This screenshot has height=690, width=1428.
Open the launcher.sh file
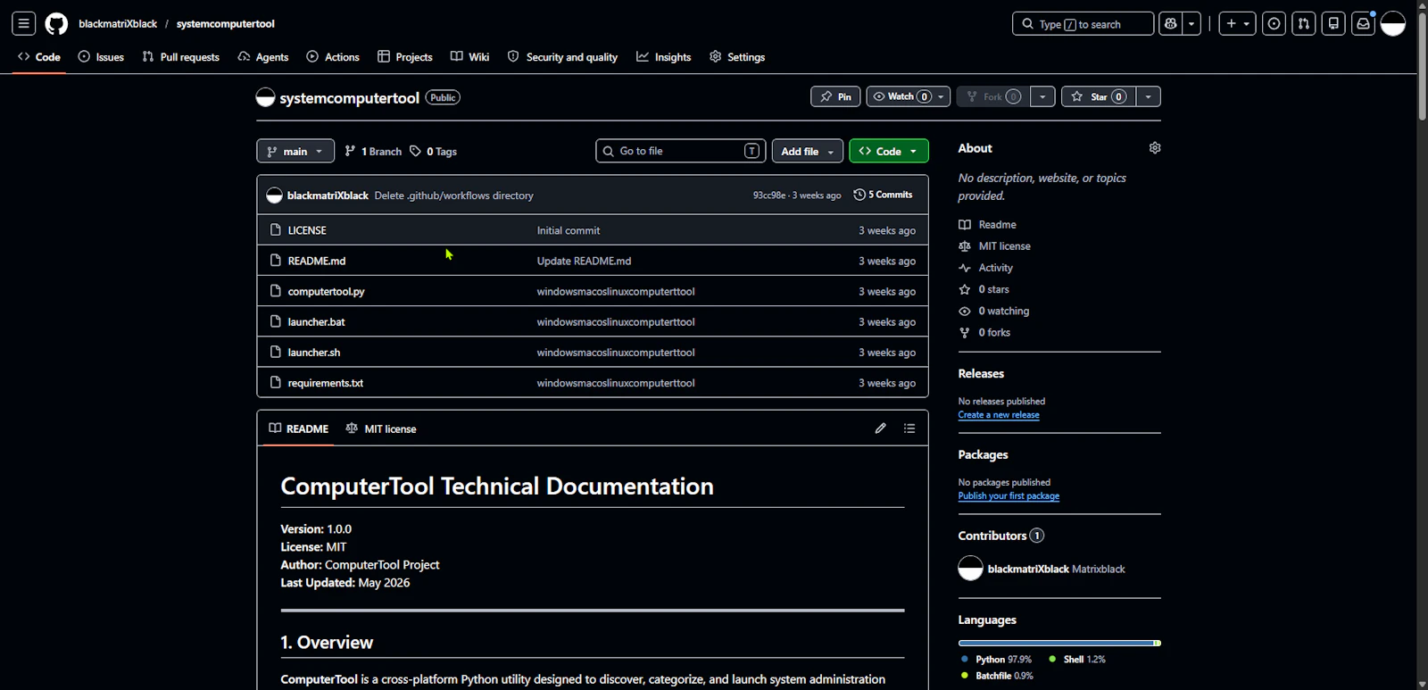(x=313, y=352)
